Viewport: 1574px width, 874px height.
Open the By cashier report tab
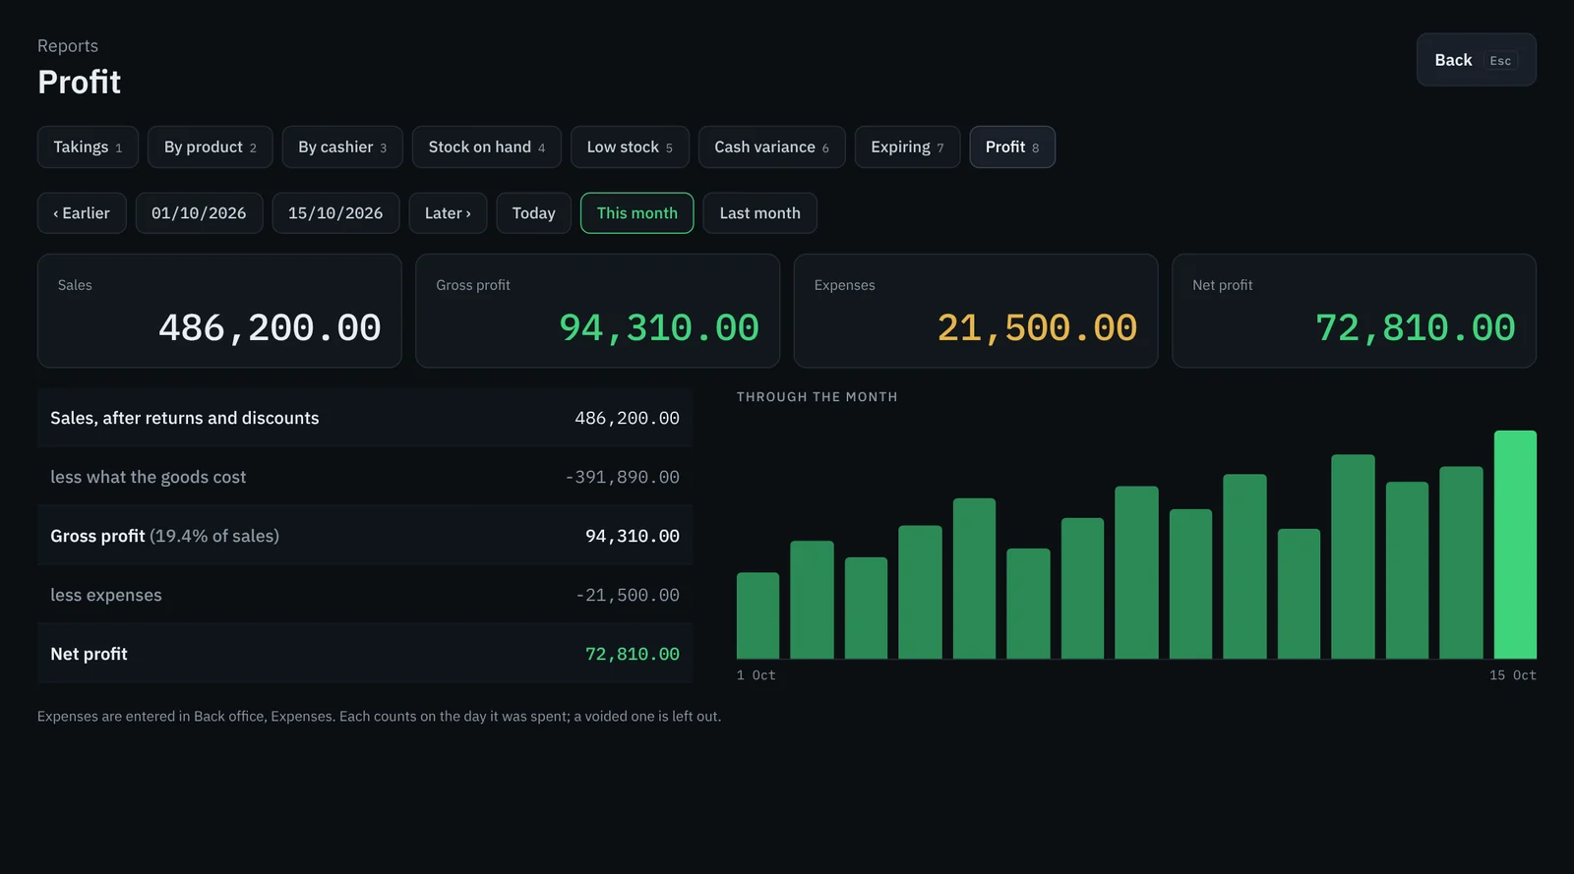coord(342,147)
